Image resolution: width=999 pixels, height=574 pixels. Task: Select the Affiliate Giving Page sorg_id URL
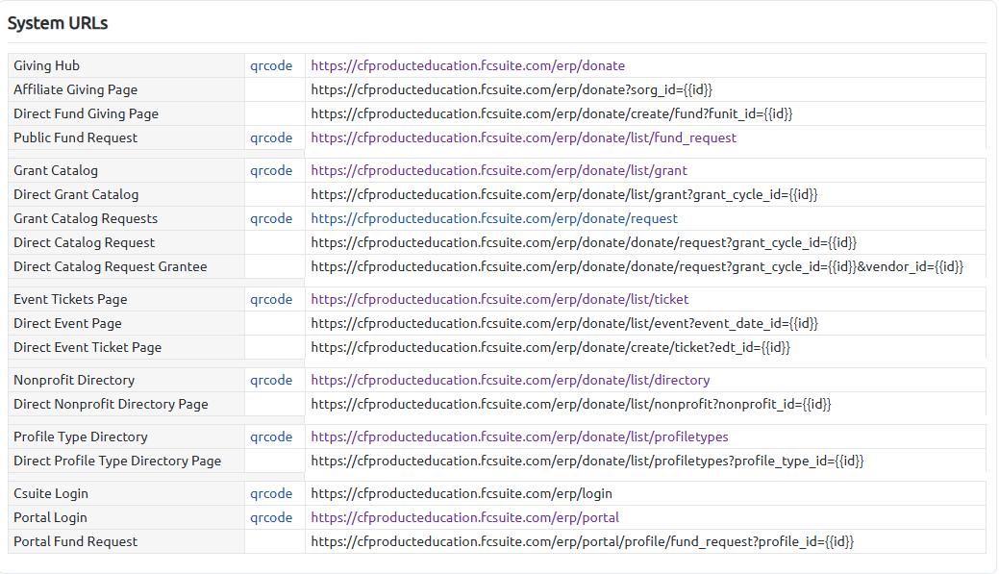coord(511,89)
